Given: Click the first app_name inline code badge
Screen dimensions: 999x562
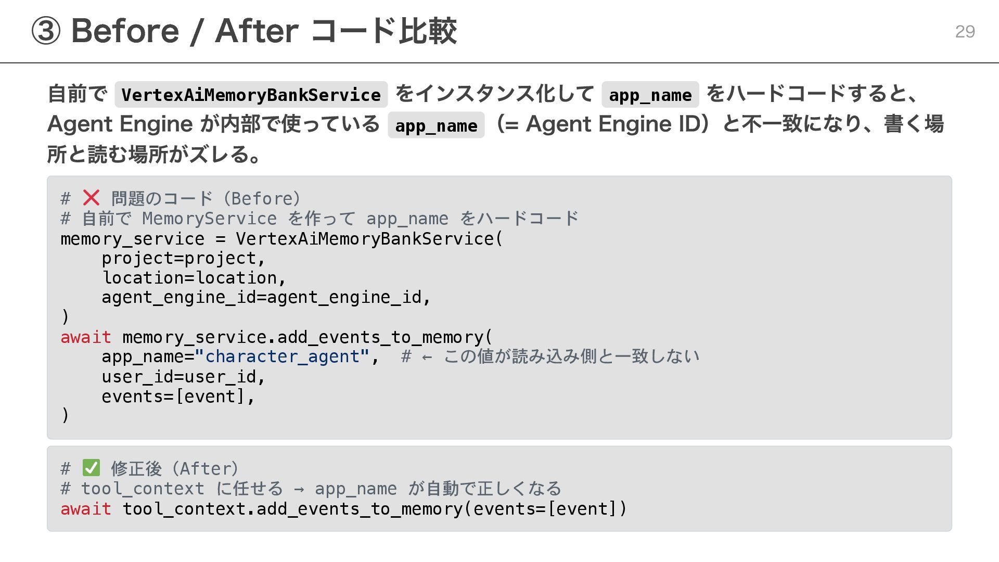Looking at the screenshot, I should click(x=650, y=95).
